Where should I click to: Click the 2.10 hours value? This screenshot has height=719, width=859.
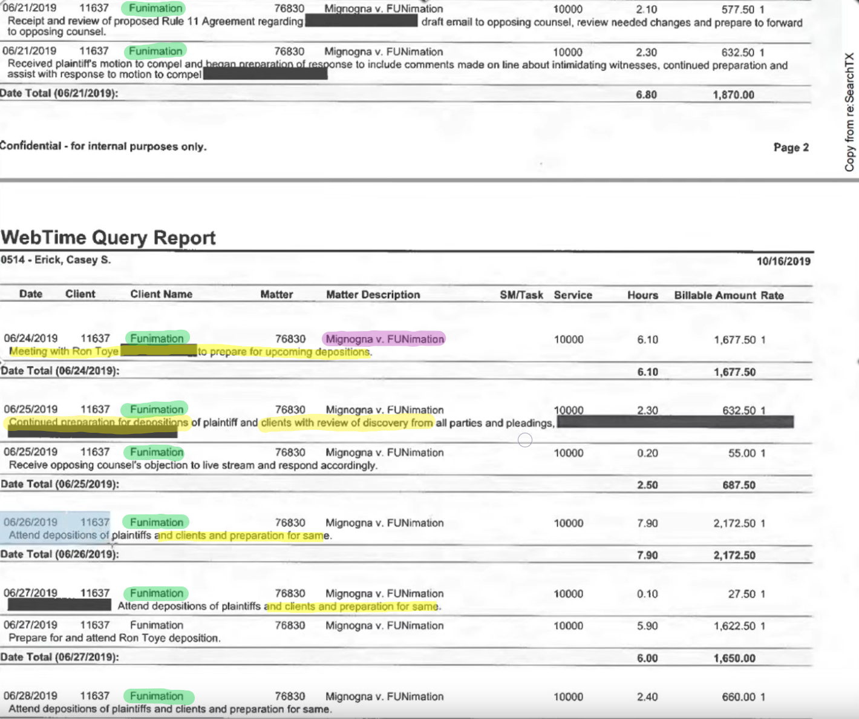click(x=647, y=10)
